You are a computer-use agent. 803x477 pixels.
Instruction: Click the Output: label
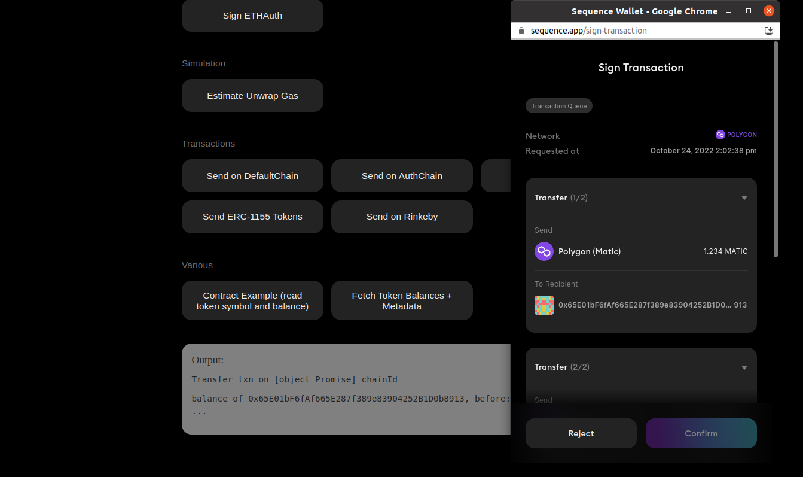[x=207, y=360]
